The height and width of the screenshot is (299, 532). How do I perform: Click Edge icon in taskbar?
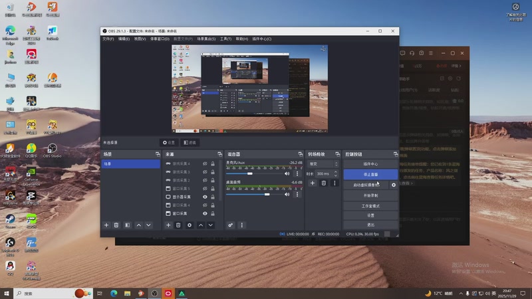(114, 293)
